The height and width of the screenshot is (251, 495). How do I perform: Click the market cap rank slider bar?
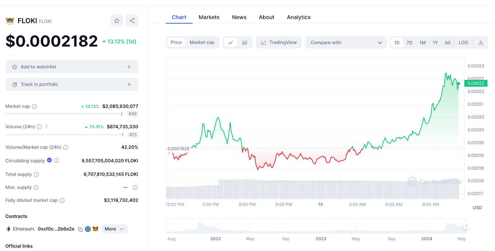click(64, 114)
